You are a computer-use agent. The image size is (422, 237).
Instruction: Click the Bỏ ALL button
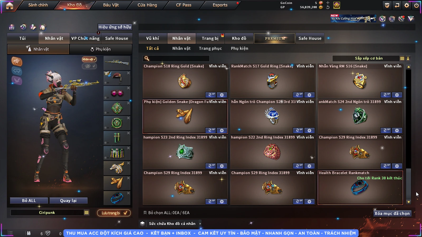click(29, 200)
